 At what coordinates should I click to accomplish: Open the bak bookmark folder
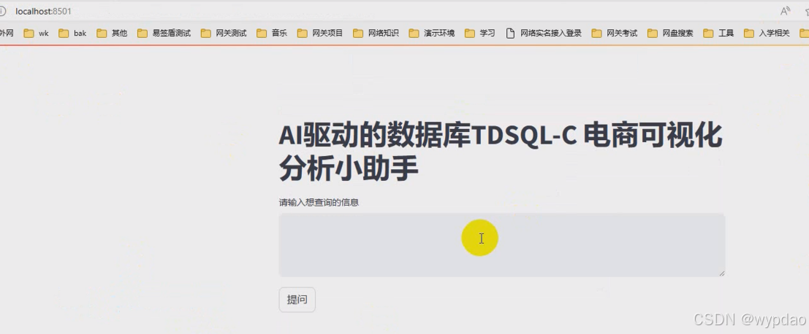pos(73,34)
